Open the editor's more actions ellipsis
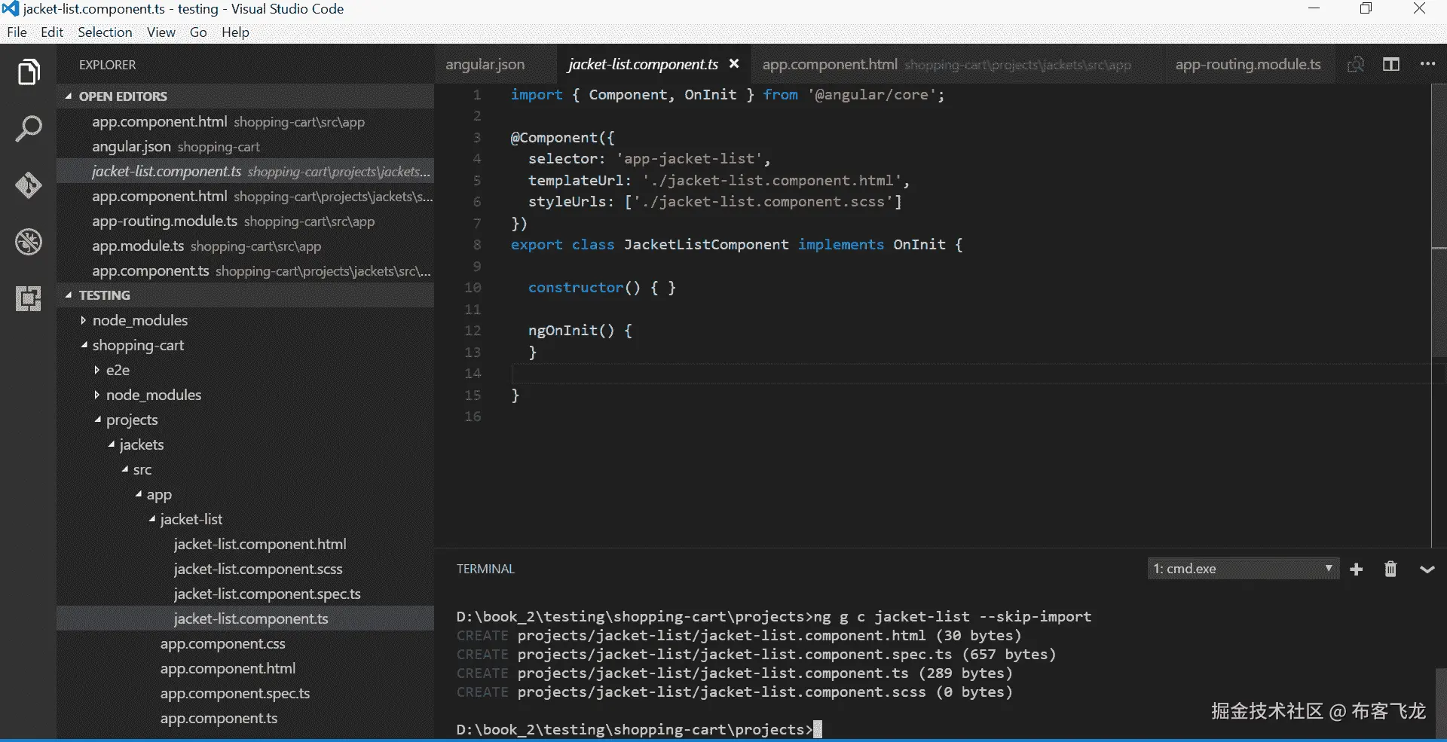This screenshot has width=1447, height=742. coord(1427,65)
